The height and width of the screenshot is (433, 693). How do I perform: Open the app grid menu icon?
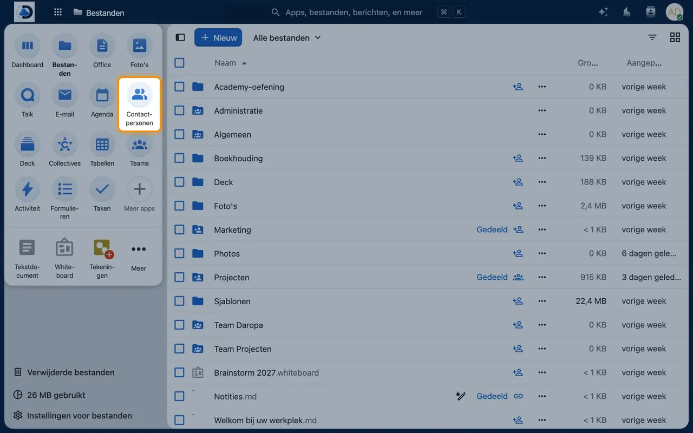(58, 12)
